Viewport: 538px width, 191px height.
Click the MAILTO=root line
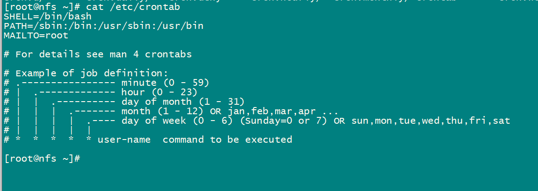tap(36, 36)
